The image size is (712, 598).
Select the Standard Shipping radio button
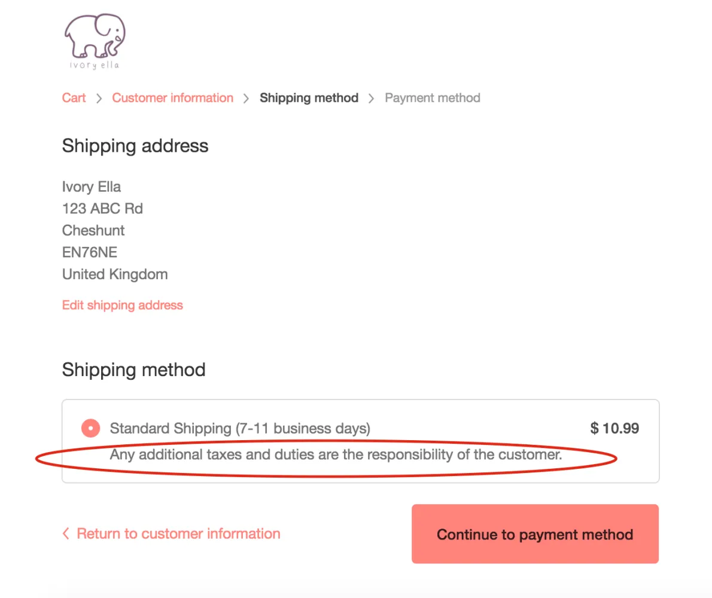coord(90,428)
